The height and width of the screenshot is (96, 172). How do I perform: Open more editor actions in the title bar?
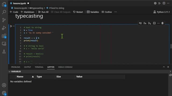click(168, 3)
